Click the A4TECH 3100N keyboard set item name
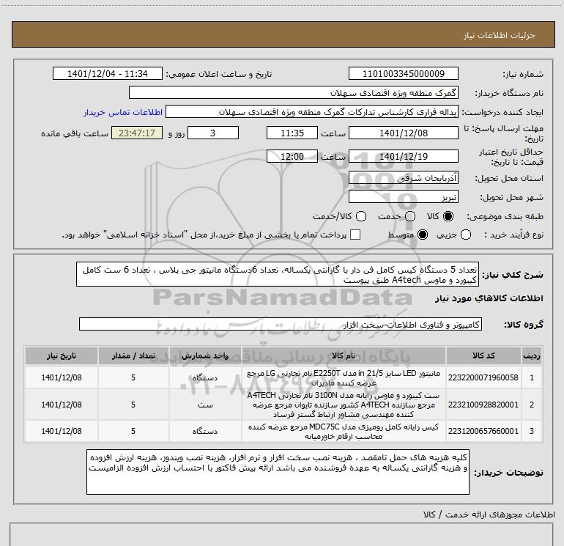The height and width of the screenshot is (546, 564). (x=344, y=405)
